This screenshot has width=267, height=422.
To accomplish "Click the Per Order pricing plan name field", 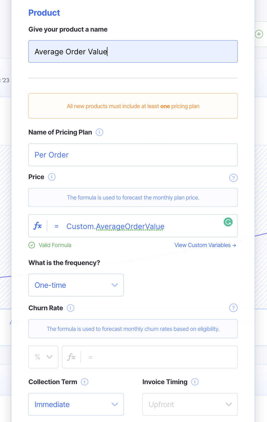I will click(x=133, y=155).
